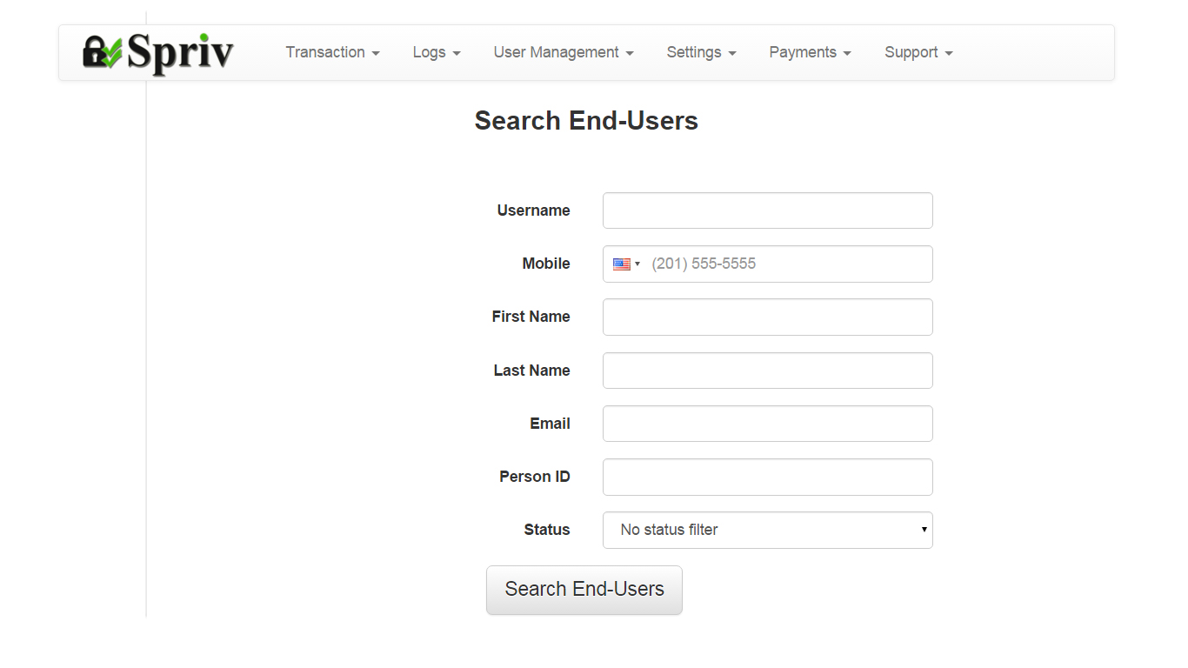1188x668 pixels.
Task: Open the Transaction menu
Action: coord(333,52)
